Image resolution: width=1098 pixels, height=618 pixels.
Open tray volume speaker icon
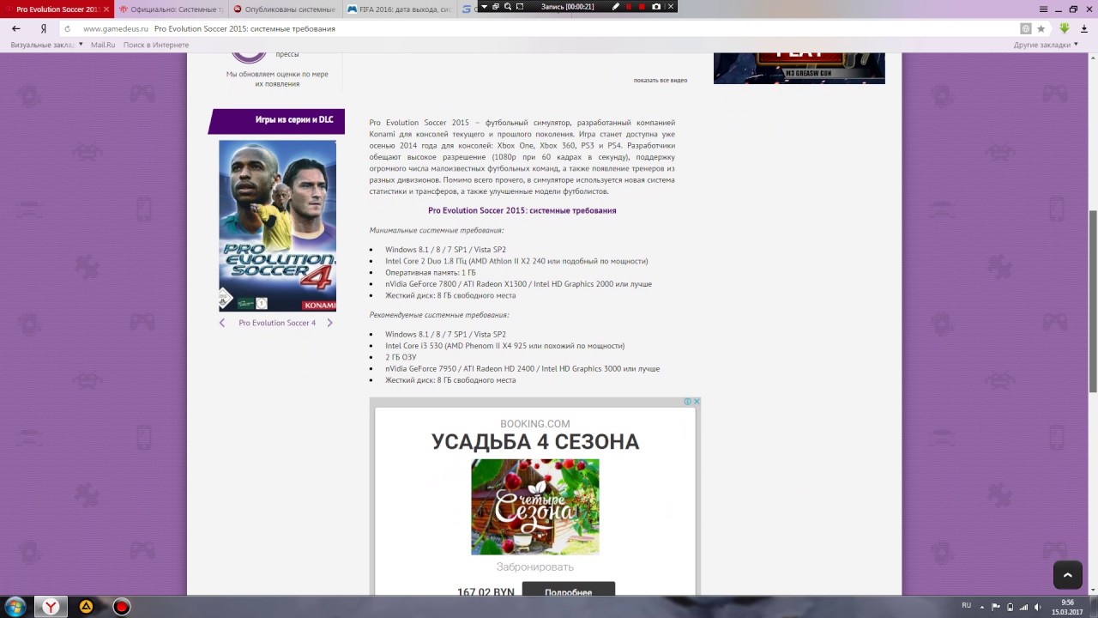(x=1038, y=607)
